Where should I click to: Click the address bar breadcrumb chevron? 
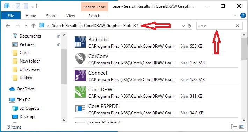point(48,26)
